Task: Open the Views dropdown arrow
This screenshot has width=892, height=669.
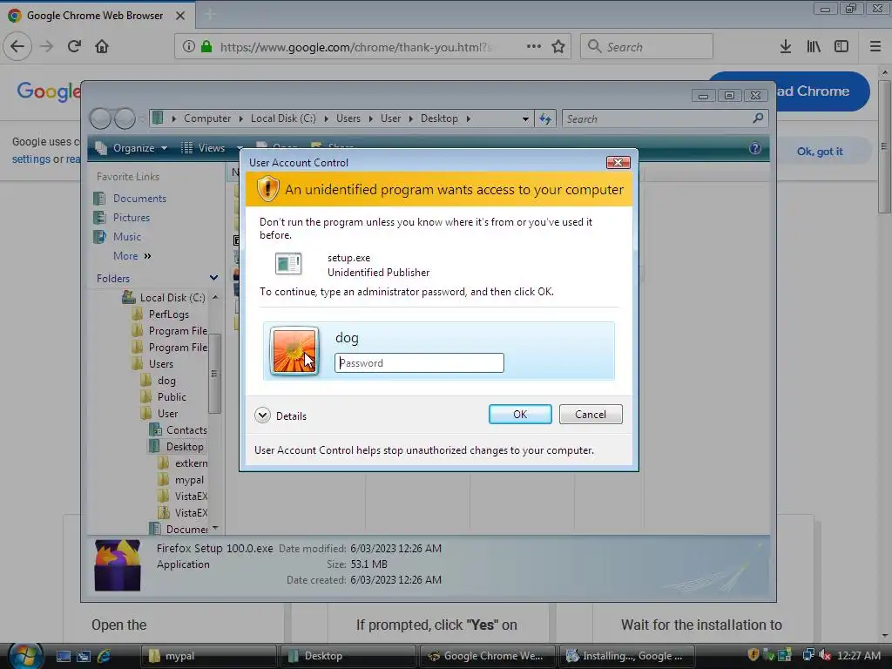Action: click(240, 148)
